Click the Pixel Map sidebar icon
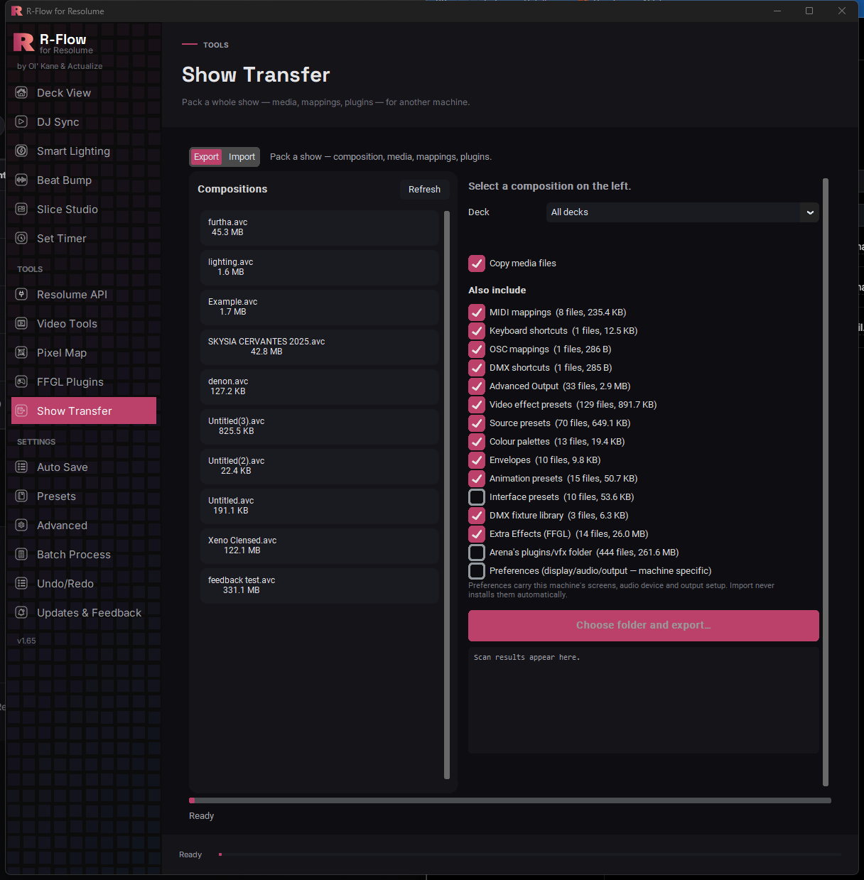Viewport: 864px width, 880px height. click(x=21, y=352)
